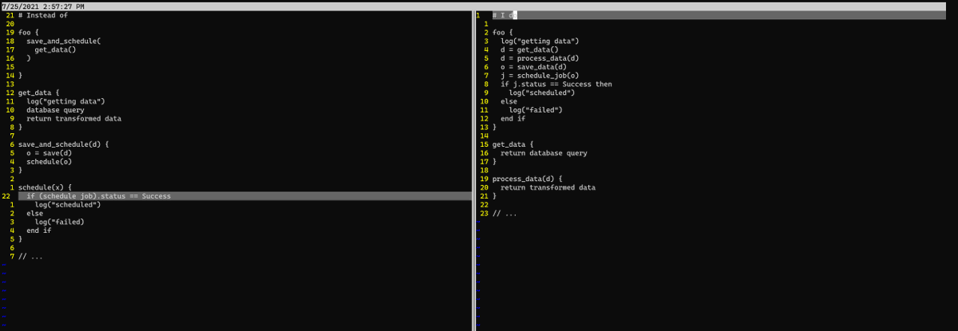Click 'else' in right pane
Screen dimensions: 958x331
point(509,101)
